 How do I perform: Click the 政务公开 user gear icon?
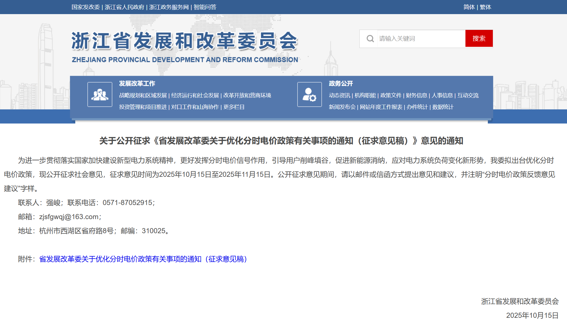point(309,94)
